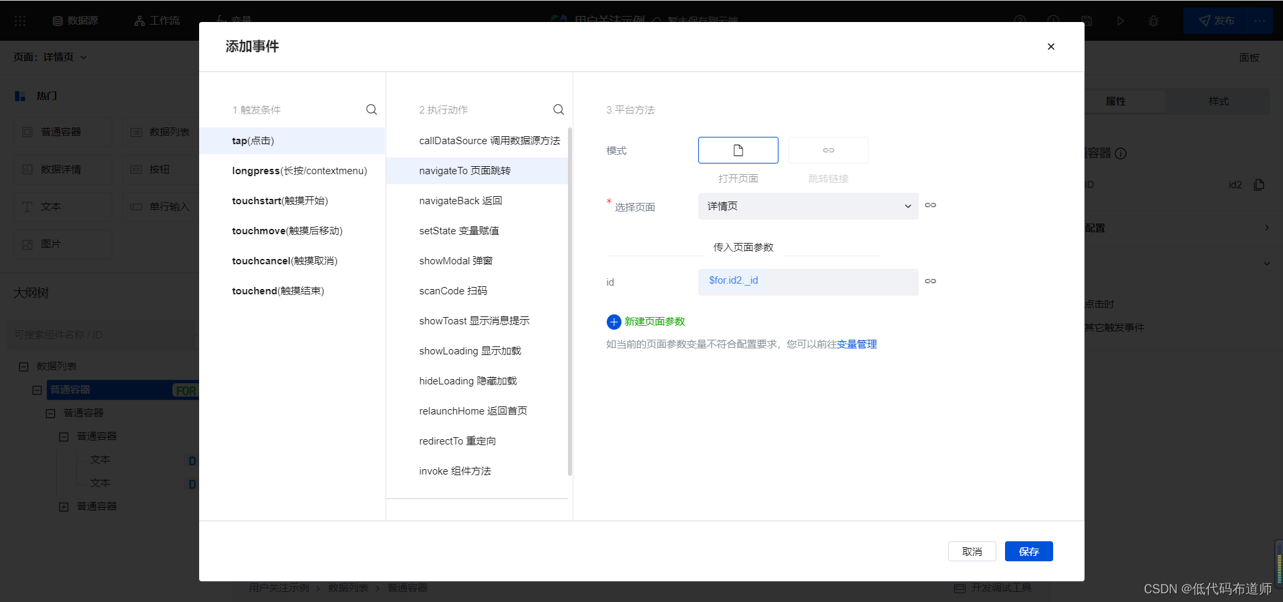1283x602 pixels.
Task: Copy the component ID id2 icon
Action: (1260, 185)
